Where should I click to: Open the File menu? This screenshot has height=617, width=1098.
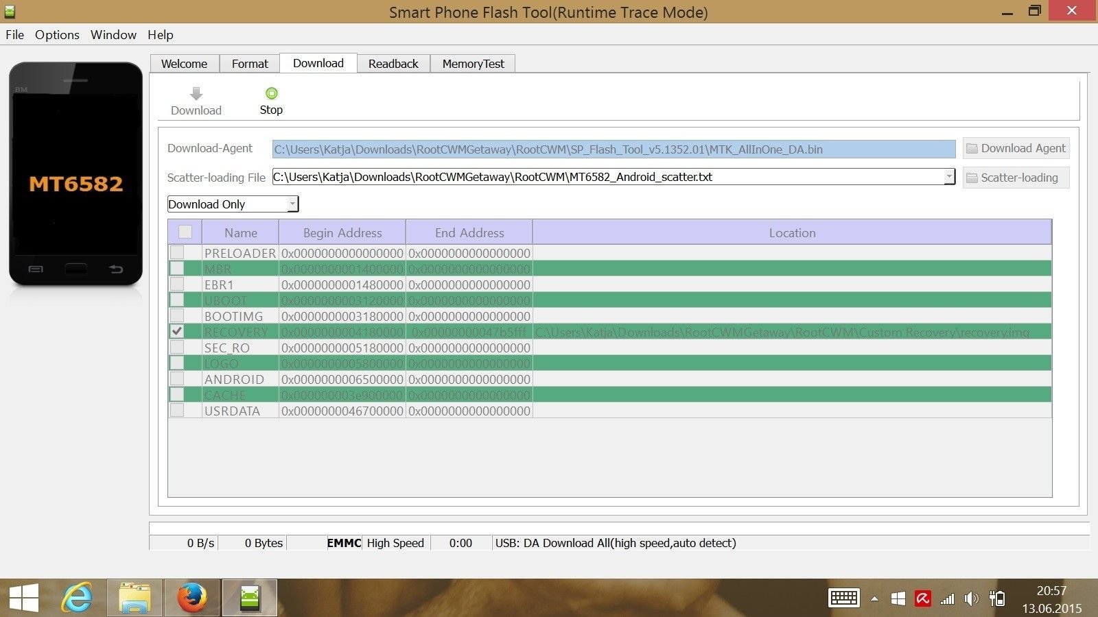tap(14, 35)
